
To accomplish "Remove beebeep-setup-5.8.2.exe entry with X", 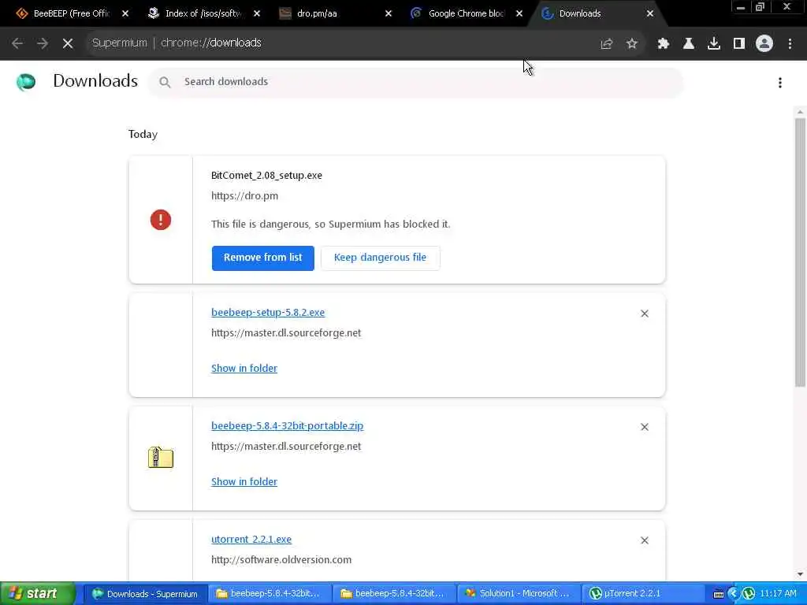I will [x=645, y=314].
